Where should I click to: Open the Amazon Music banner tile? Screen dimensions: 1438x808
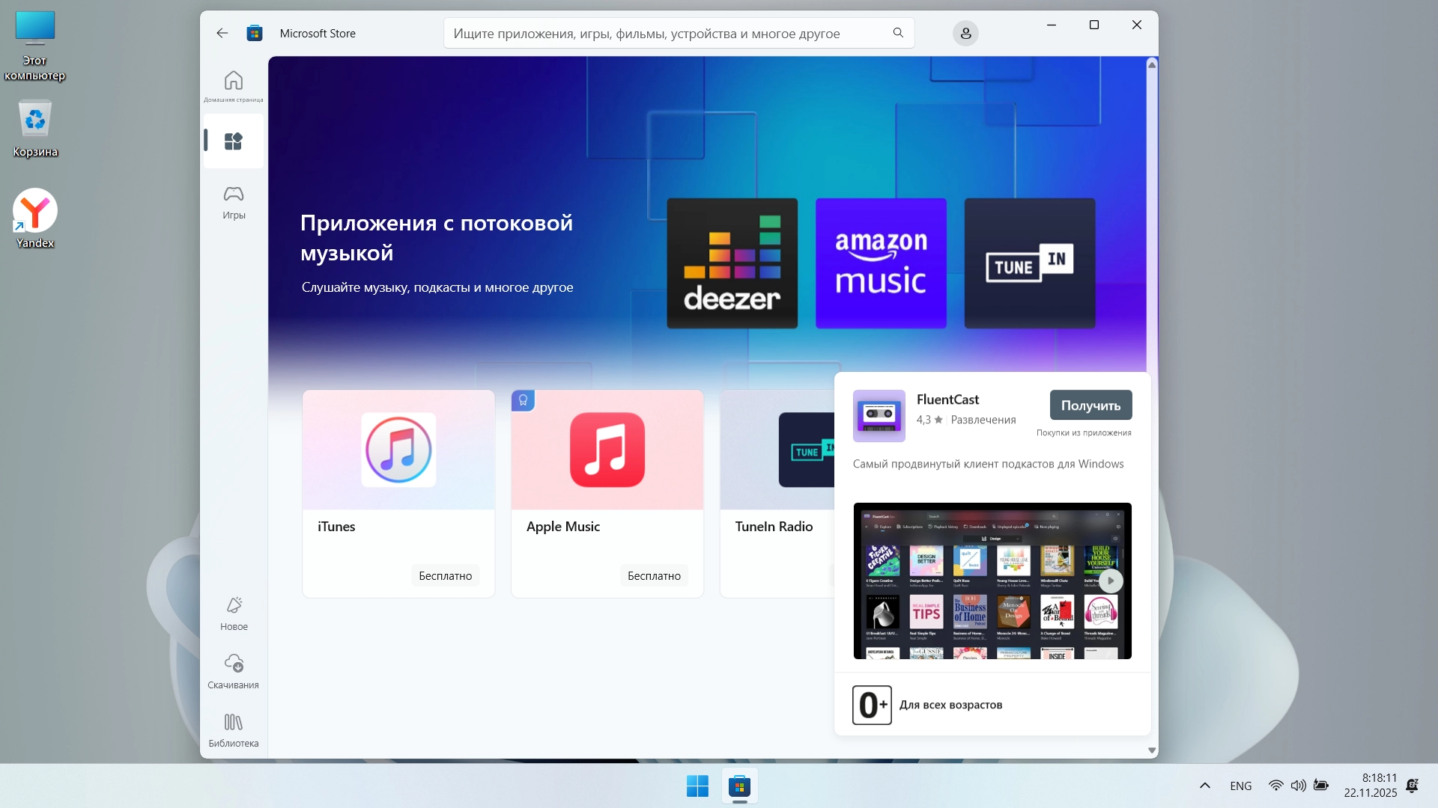[x=881, y=263]
